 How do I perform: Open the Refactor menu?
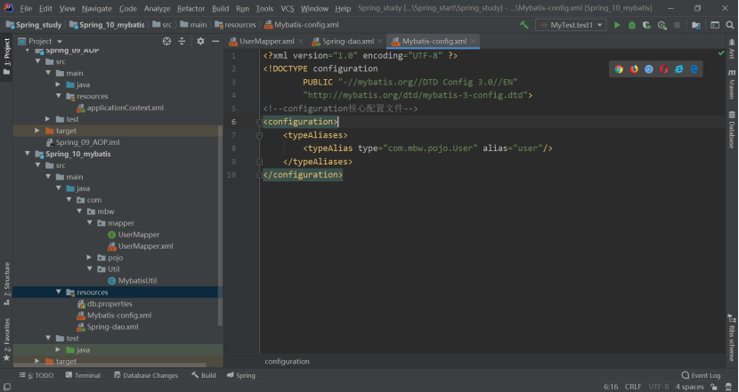pos(191,9)
